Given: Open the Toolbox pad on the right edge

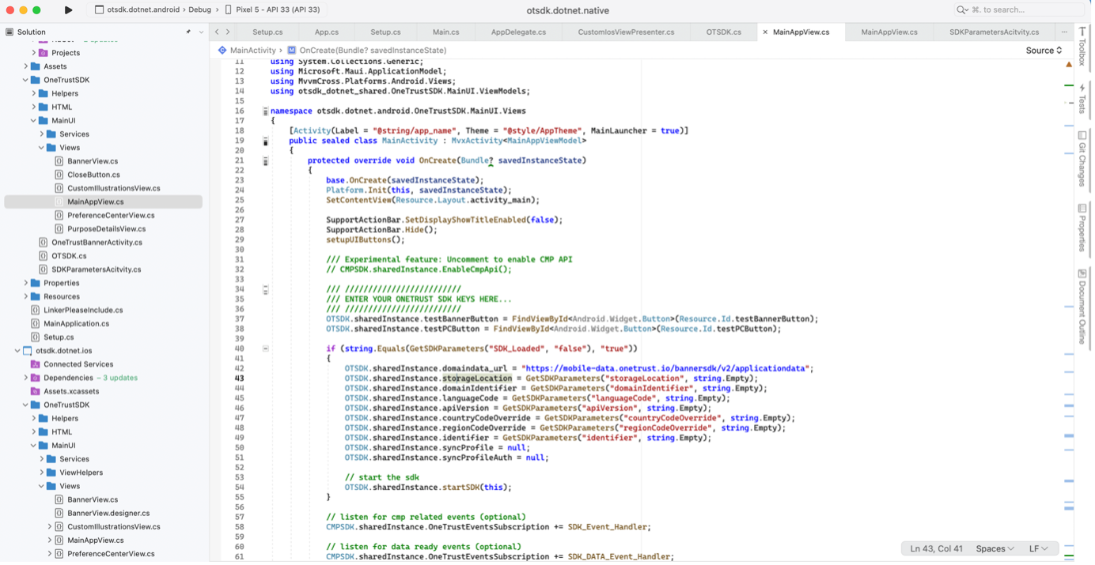Looking at the screenshot, I should coord(1082,46).
